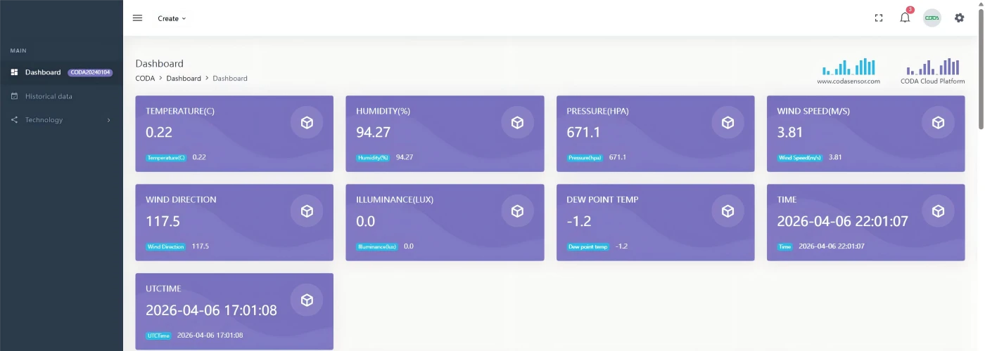Click the cube icon on Pressure card
985x351 pixels.
point(727,123)
